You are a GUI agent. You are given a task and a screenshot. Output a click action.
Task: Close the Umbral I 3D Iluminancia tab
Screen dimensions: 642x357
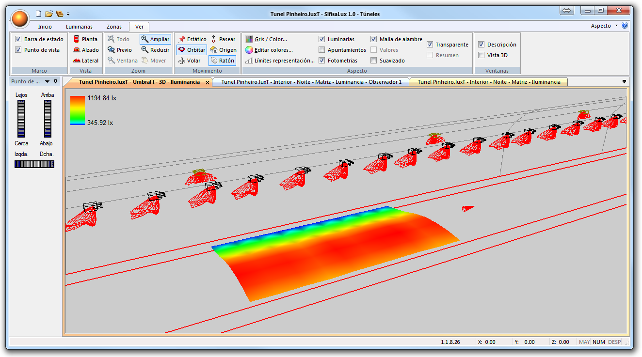[x=208, y=83]
